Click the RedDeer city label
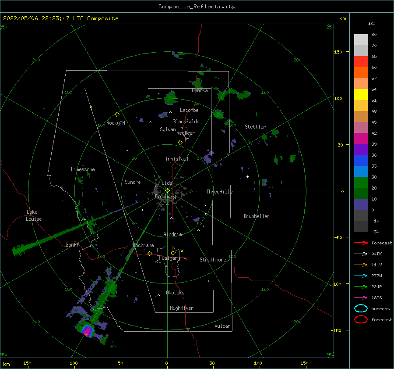Image resolution: width=394 pixels, height=369 pixels. tap(186, 133)
